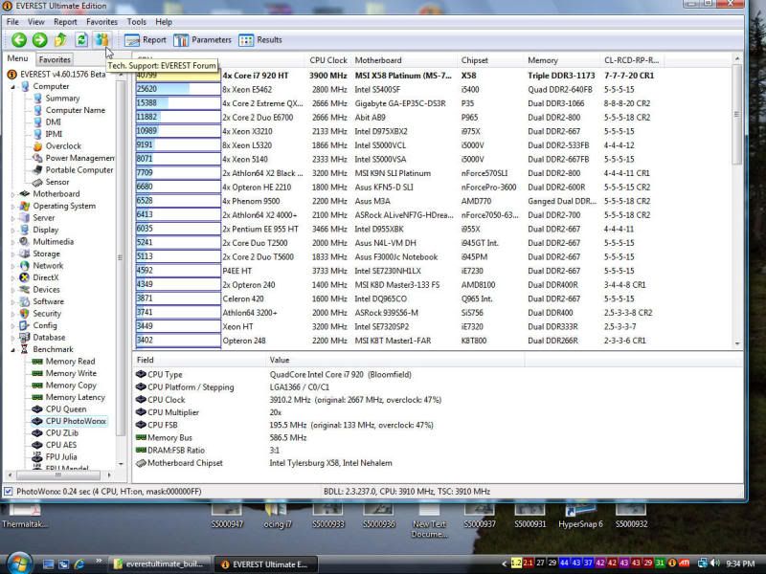This screenshot has height=574, width=766.
Task: Expand the Operating System tree node
Action: click(x=13, y=206)
